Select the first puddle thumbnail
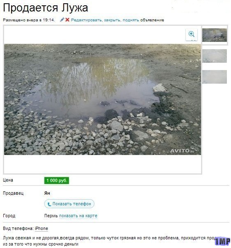This screenshot has width=231, height=248. click(x=215, y=35)
